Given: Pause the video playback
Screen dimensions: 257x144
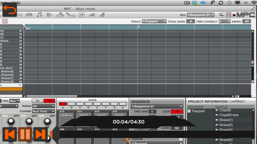Looking at the screenshot, I should pyautogui.click(x=25, y=134).
